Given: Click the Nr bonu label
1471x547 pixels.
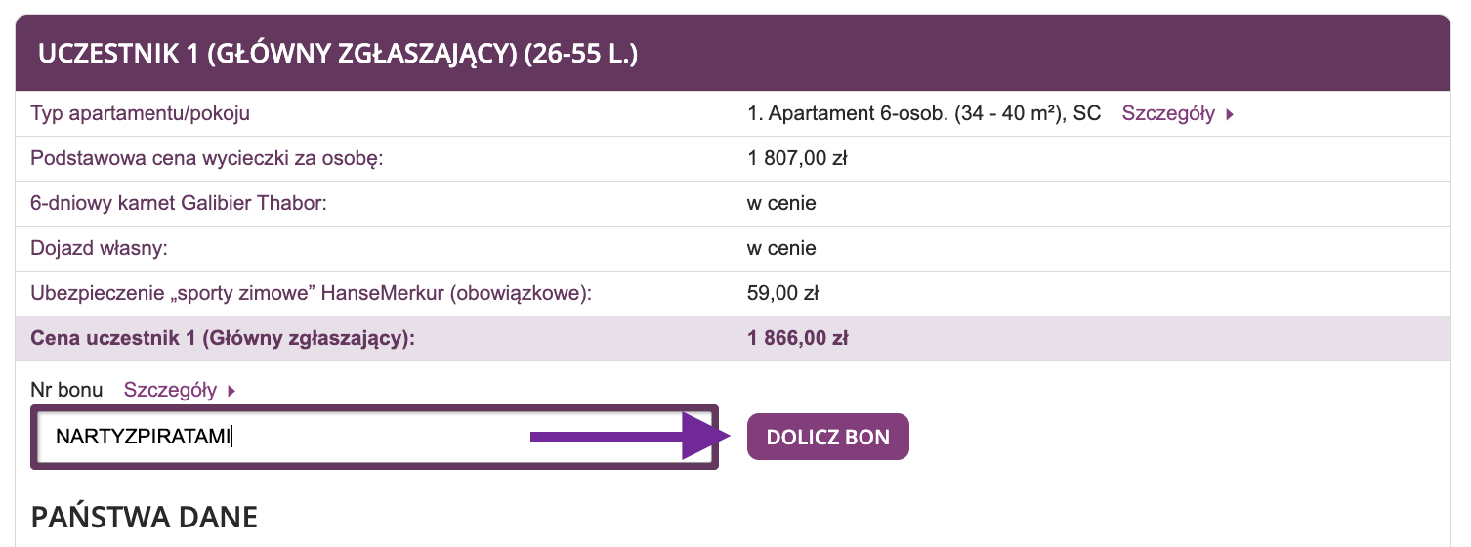Looking at the screenshot, I should [66, 390].
